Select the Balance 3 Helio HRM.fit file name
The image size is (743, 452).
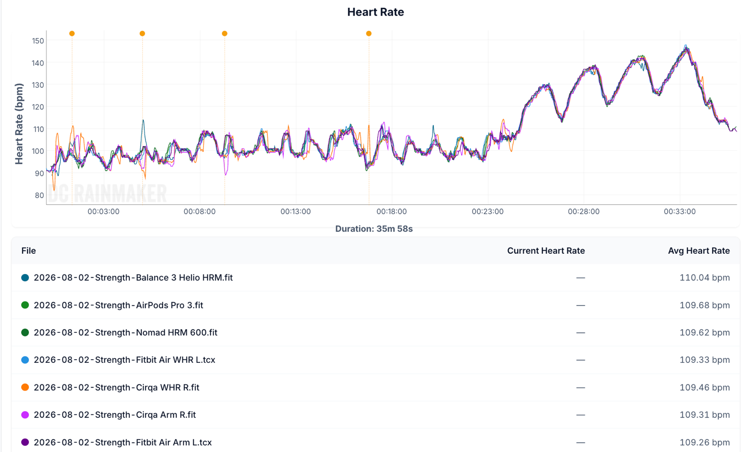[133, 278]
